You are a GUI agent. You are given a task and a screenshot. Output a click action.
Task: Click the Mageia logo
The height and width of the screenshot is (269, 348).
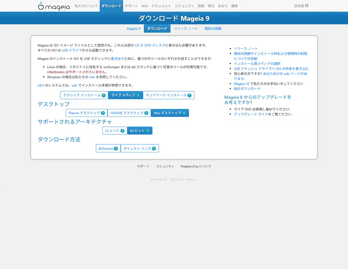pos(54,6)
